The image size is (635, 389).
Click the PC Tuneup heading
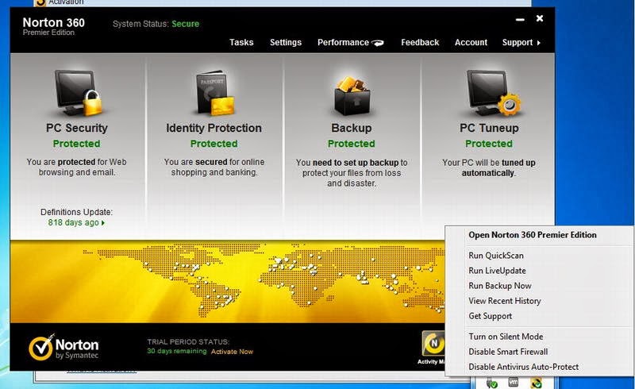(x=489, y=128)
